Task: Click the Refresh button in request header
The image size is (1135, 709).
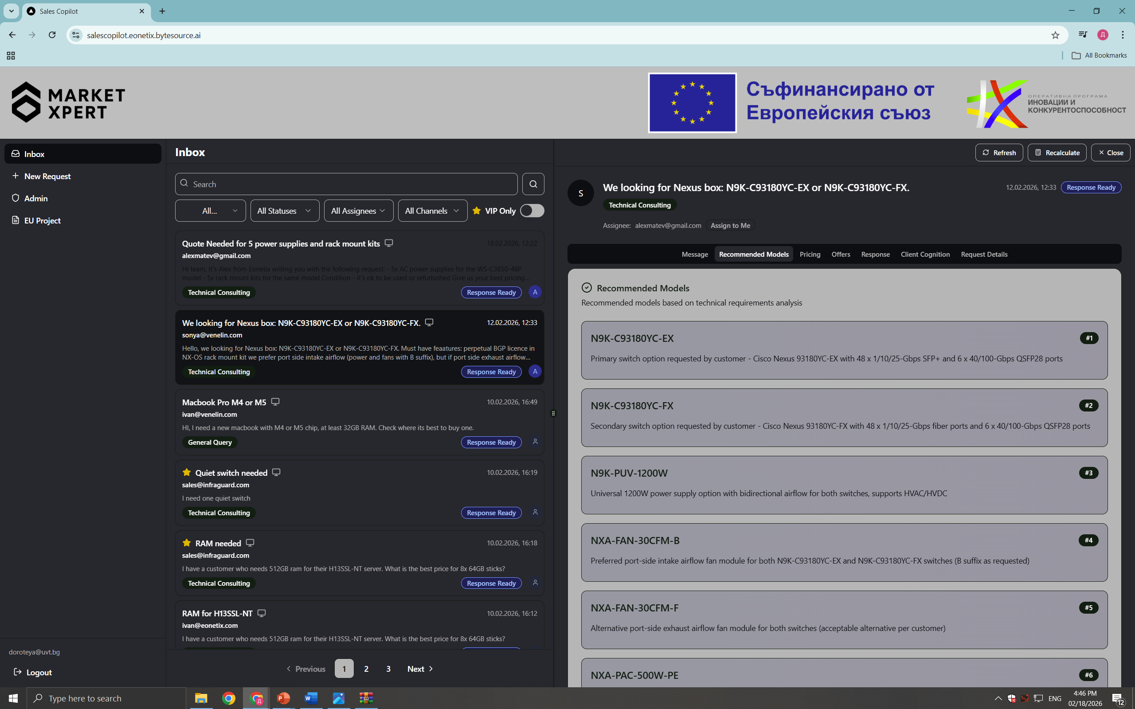Action: pos(998,153)
